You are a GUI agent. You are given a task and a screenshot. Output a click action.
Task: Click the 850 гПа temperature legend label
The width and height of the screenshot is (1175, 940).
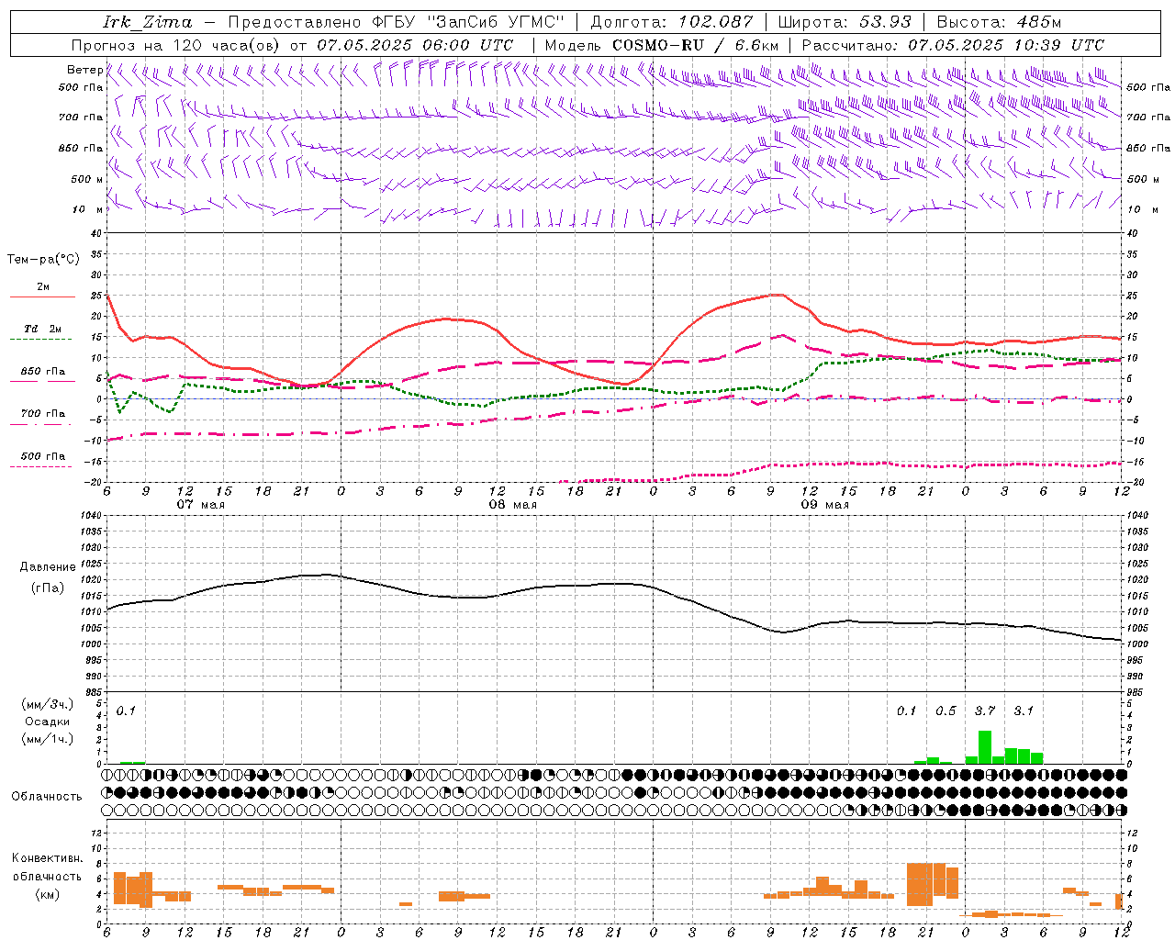[x=43, y=372]
